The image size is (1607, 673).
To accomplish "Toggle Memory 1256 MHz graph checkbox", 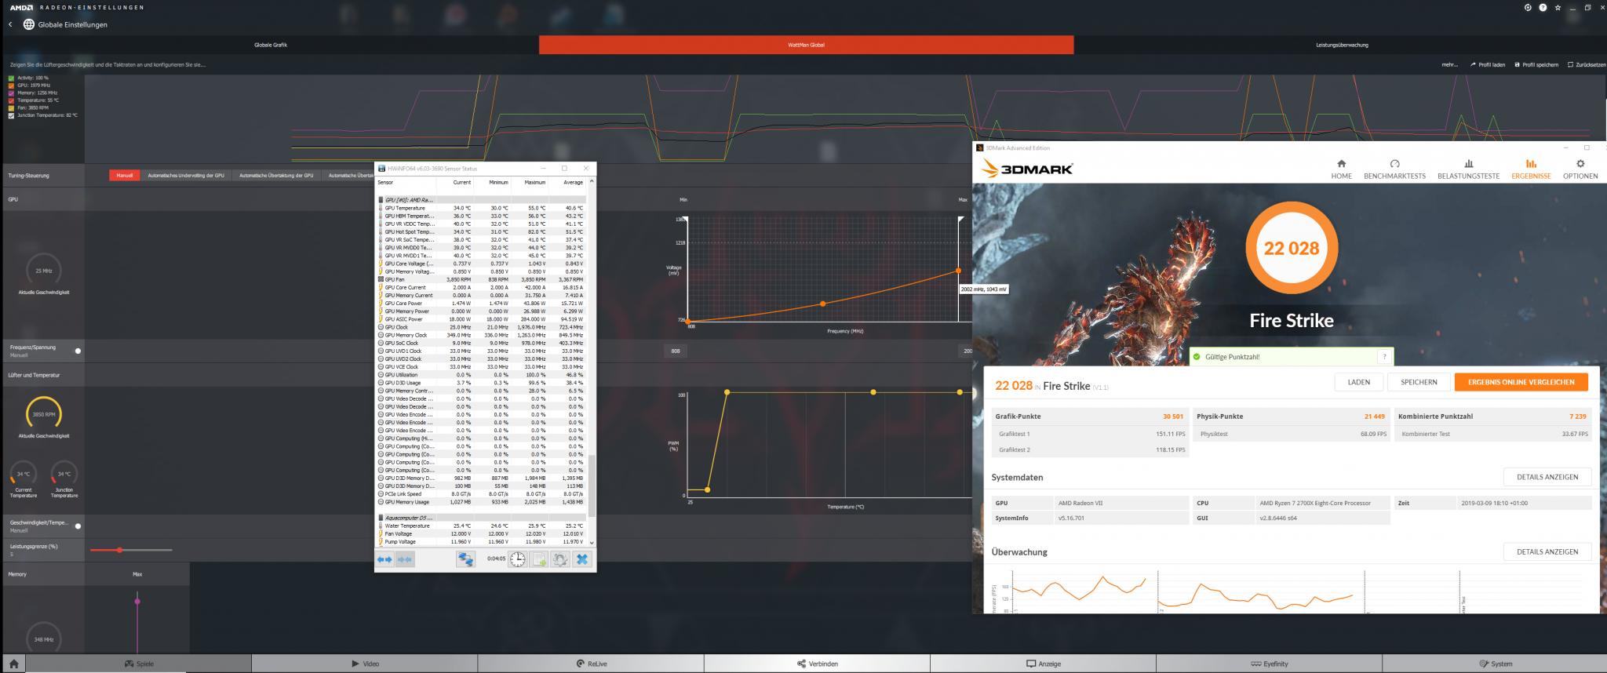I will point(11,93).
